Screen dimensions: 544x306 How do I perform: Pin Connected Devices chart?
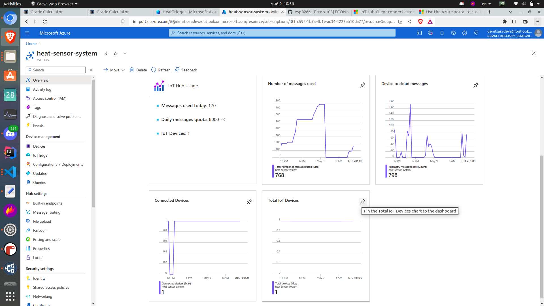tap(249, 202)
